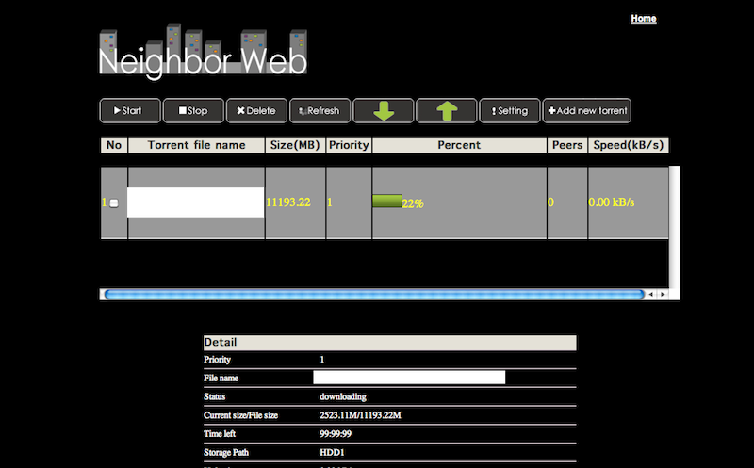Click the green down arrow button
Viewport: 754px width, 468px height.
pos(384,110)
